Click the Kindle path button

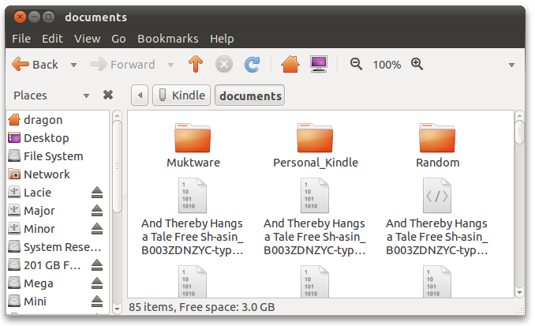(181, 96)
